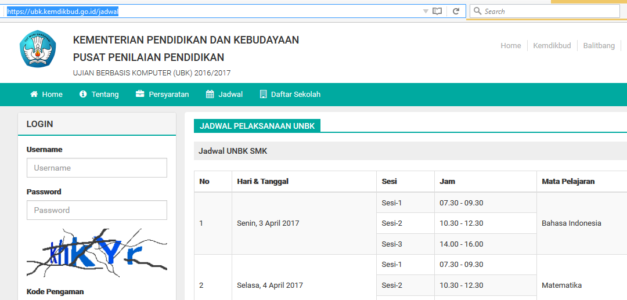
Task: Click the Kemdikbud Tut Wuri Handayani logo
Action: click(x=38, y=49)
